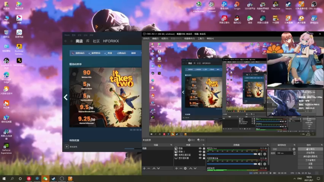Open the Origin desktop shortcut
This screenshot has width=324, height=182.
(237, 6)
